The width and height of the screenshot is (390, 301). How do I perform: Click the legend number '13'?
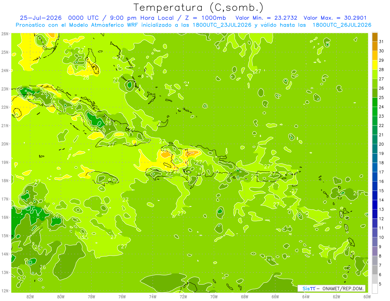tap(382, 209)
